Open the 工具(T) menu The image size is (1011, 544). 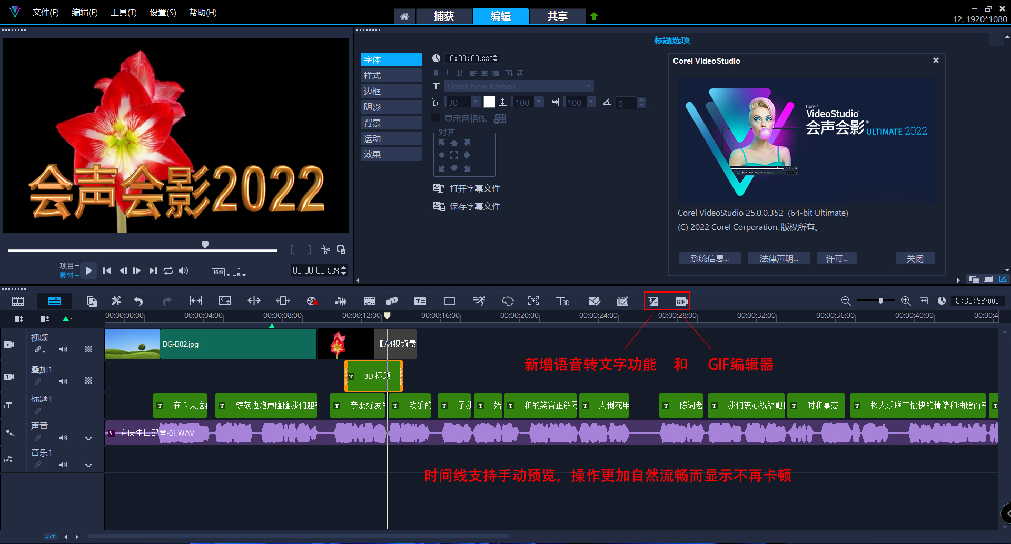[123, 13]
